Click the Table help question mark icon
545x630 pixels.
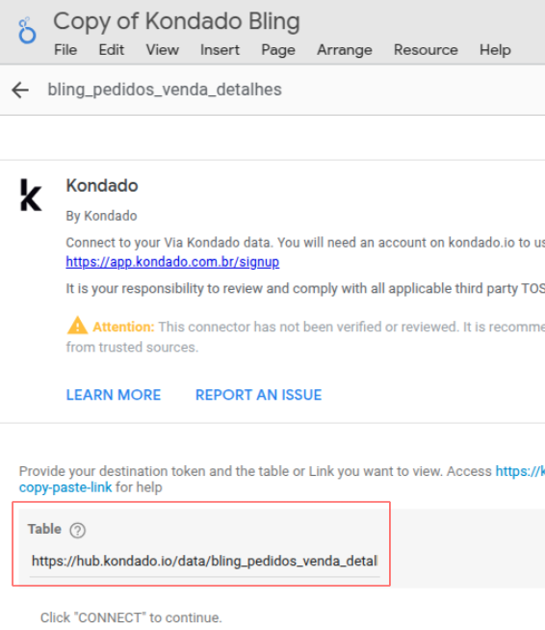click(77, 531)
